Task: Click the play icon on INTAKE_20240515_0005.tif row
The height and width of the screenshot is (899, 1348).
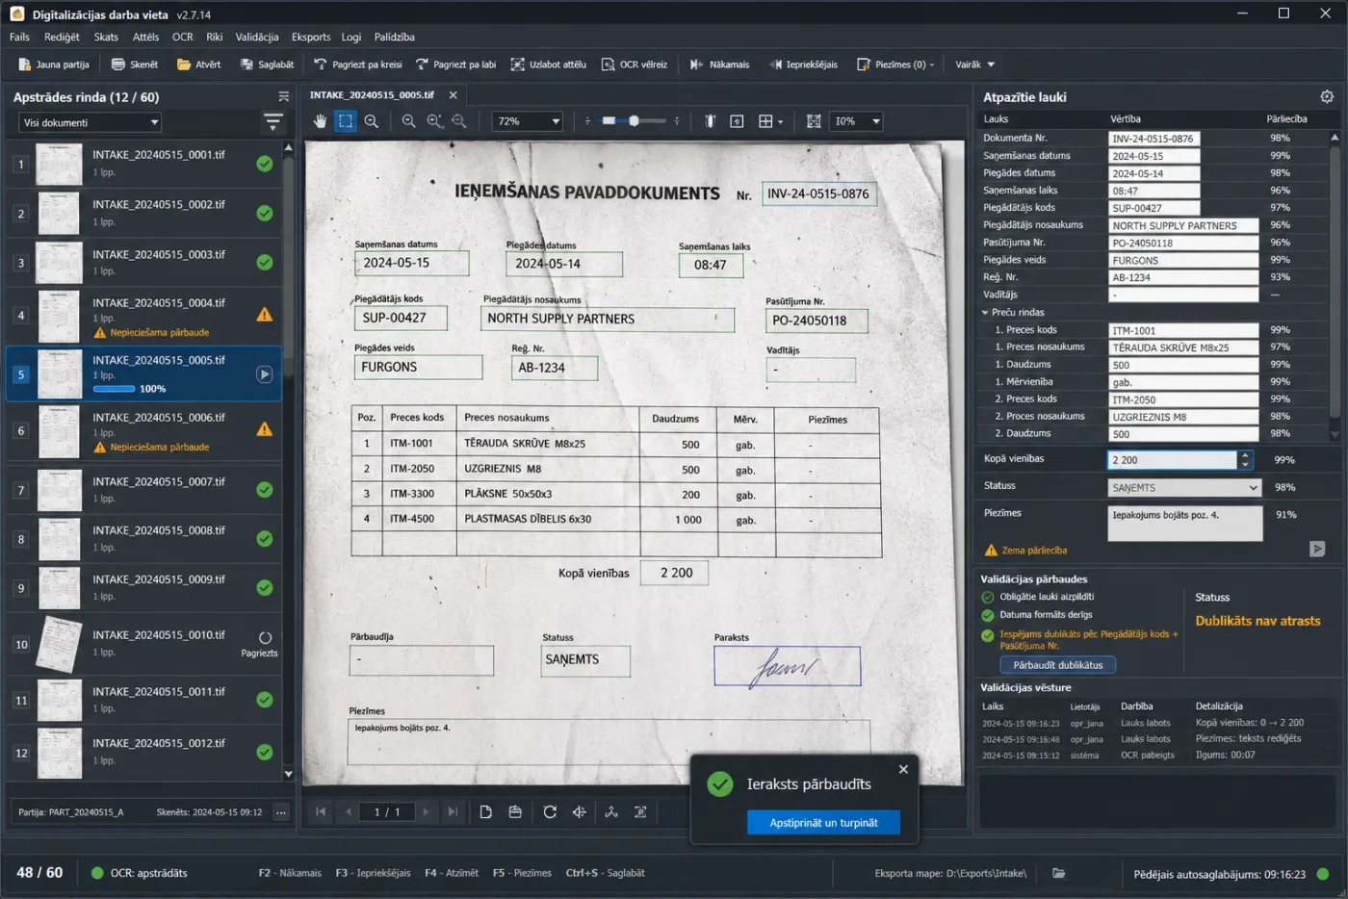Action: (265, 374)
